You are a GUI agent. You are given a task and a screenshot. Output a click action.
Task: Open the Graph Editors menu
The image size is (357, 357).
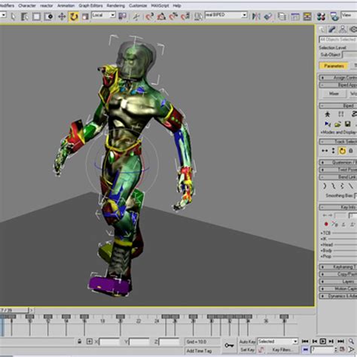click(90, 5)
